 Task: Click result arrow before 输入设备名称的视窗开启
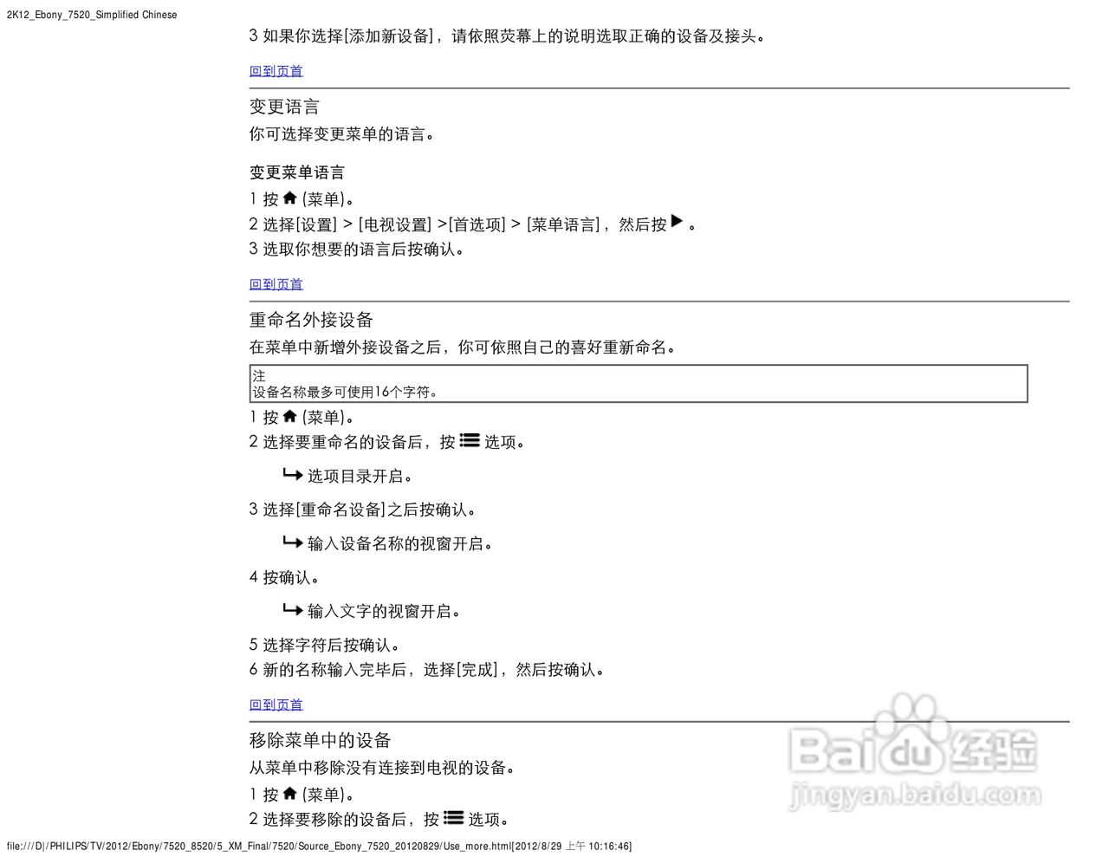pyautogui.click(x=293, y=542)
